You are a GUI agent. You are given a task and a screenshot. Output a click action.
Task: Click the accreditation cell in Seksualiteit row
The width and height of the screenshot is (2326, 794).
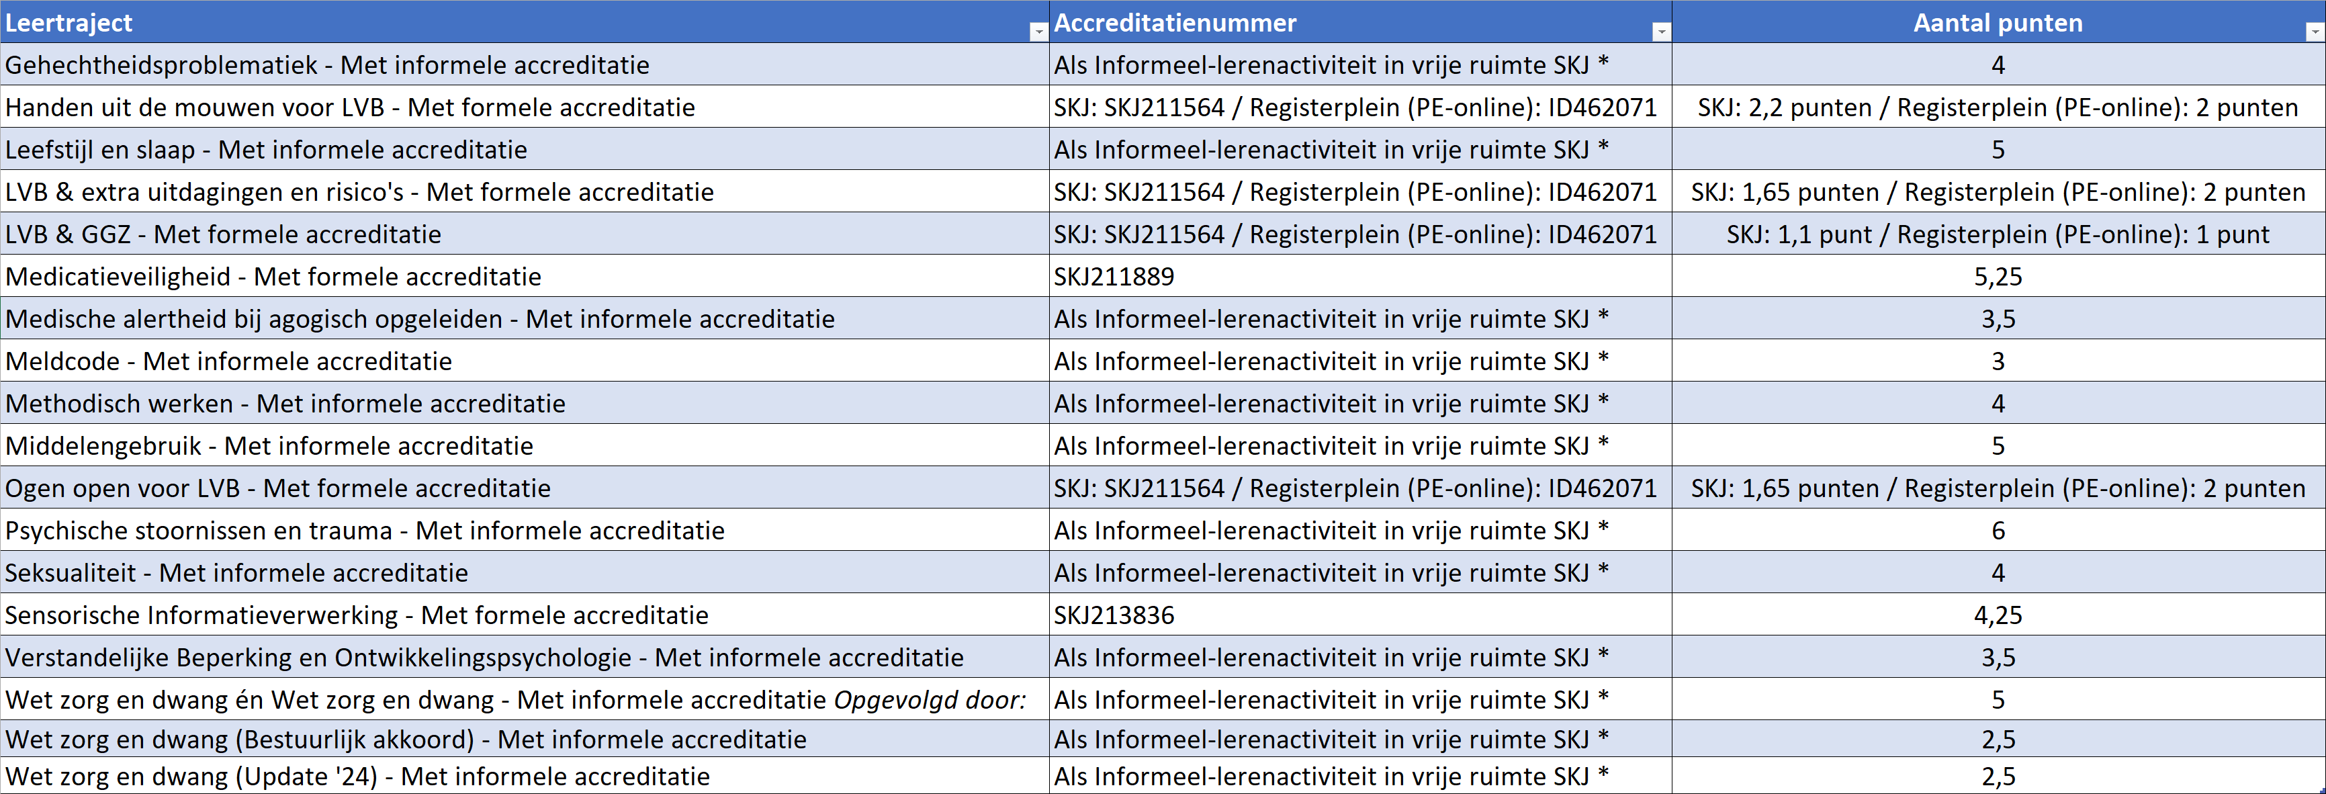(x=1361, y=573)
